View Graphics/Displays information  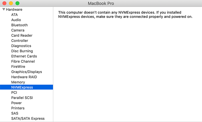[x=27, y=72]
